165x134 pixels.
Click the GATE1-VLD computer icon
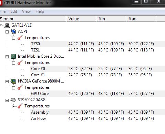coord(7,25)
